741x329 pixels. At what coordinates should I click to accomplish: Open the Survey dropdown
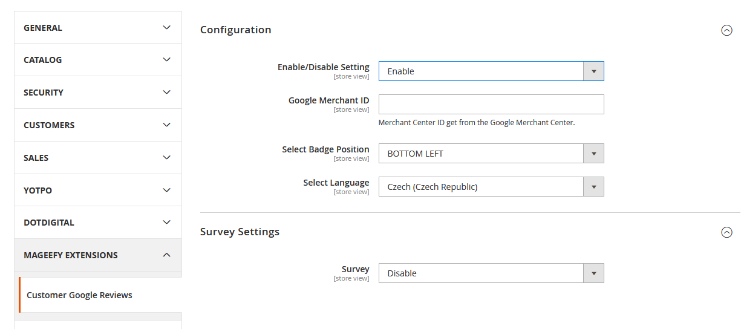click(491, 273)
